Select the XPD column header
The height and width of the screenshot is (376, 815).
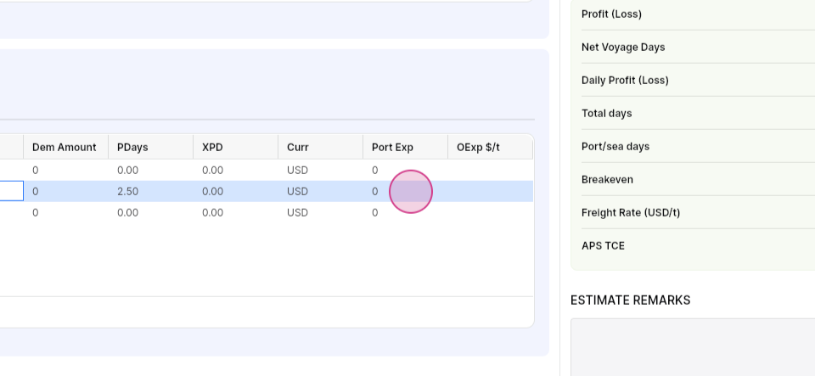coord(235,147)
